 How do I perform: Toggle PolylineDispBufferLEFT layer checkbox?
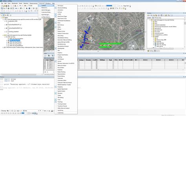(x=7, y=25)
